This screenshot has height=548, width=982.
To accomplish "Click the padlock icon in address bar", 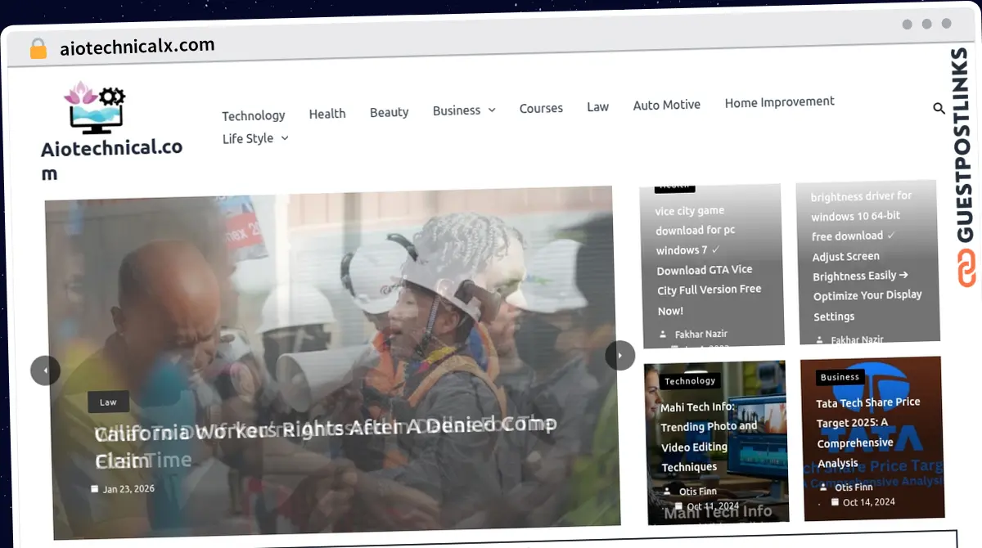I will coord(38,49).
